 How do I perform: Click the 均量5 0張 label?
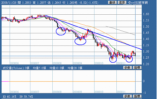point(40,68)
